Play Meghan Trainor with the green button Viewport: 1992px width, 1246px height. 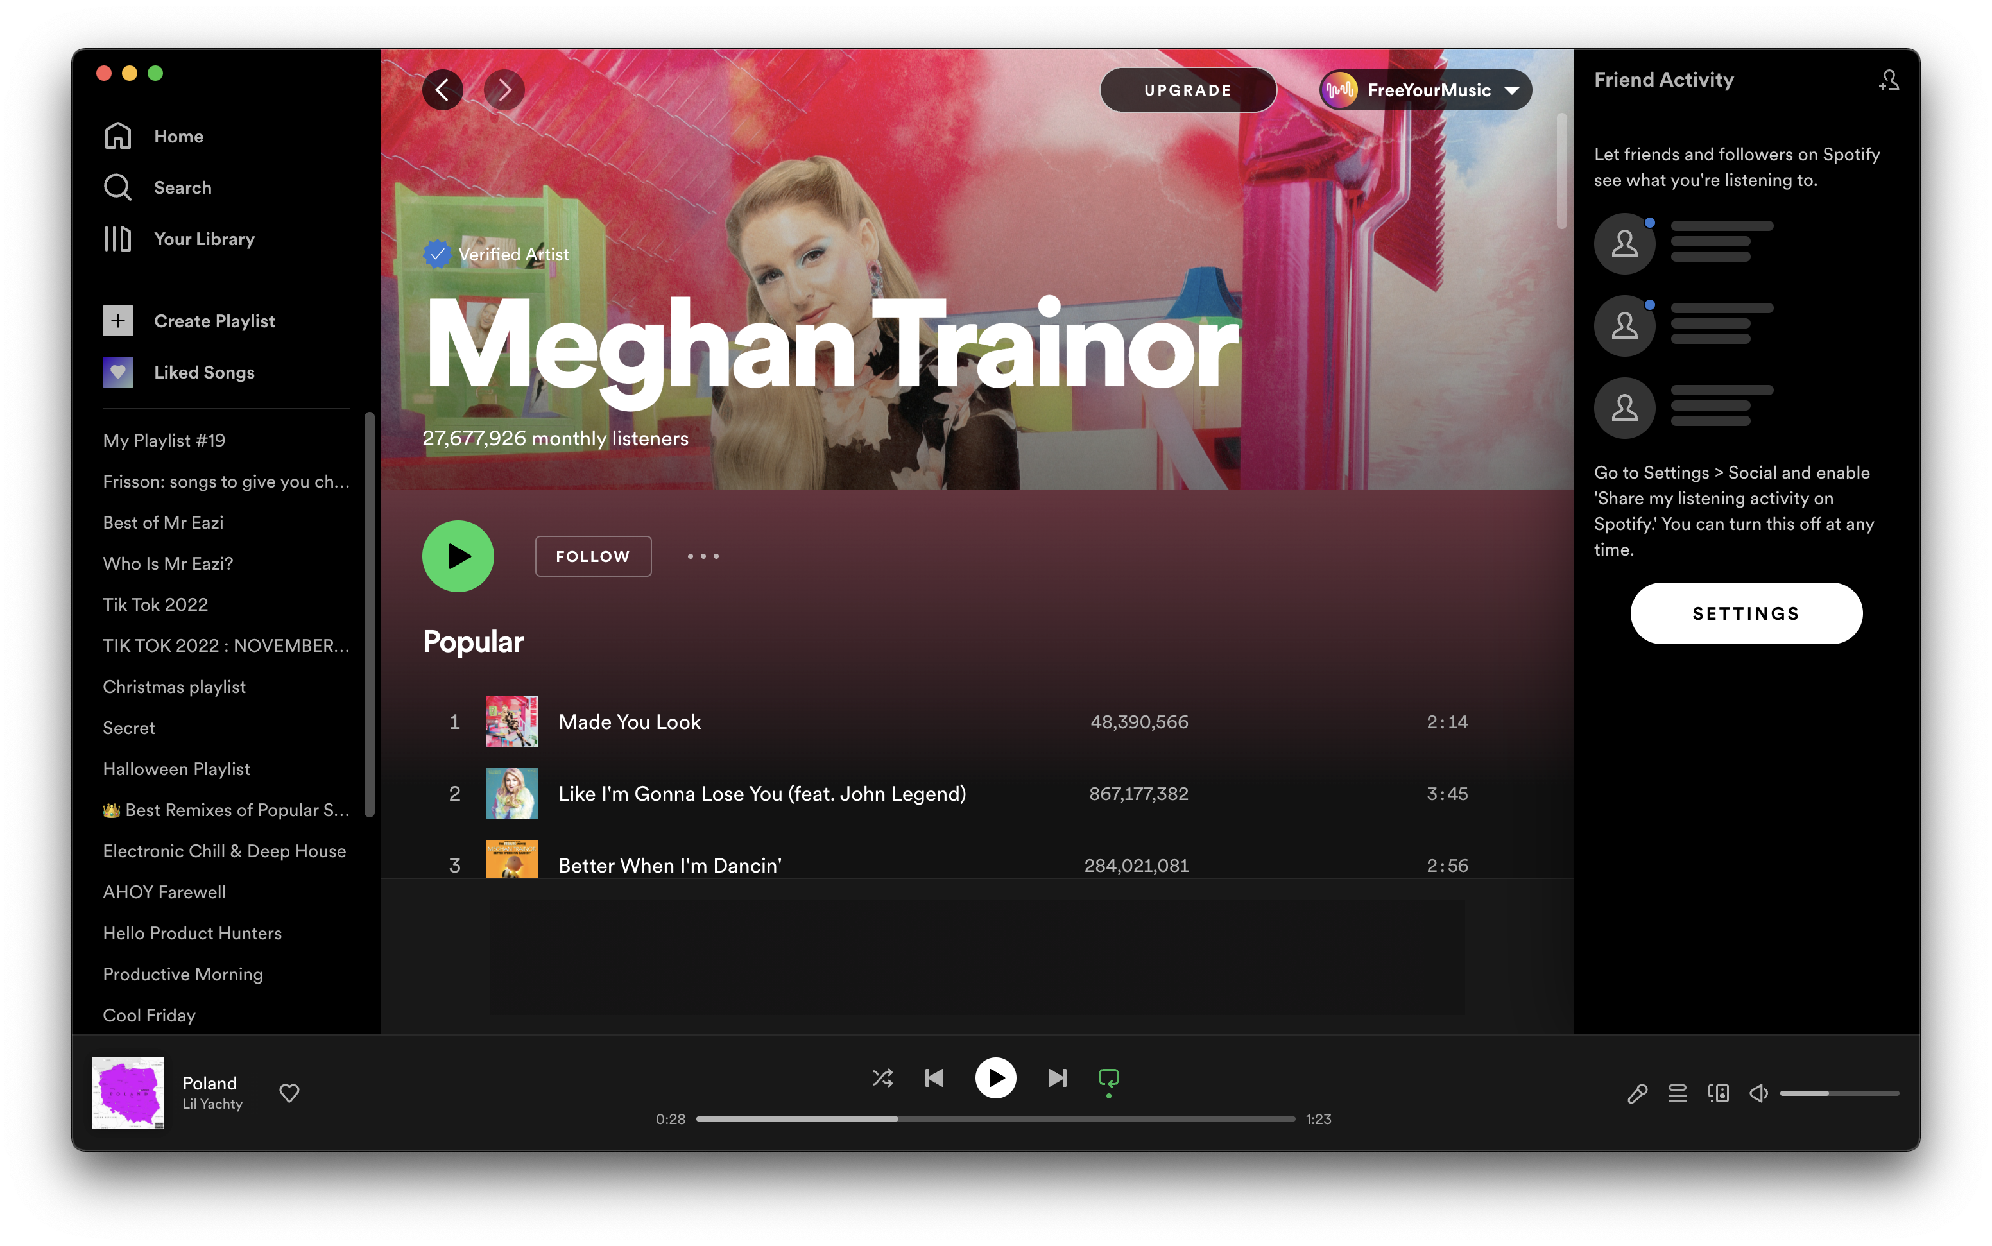458,556
